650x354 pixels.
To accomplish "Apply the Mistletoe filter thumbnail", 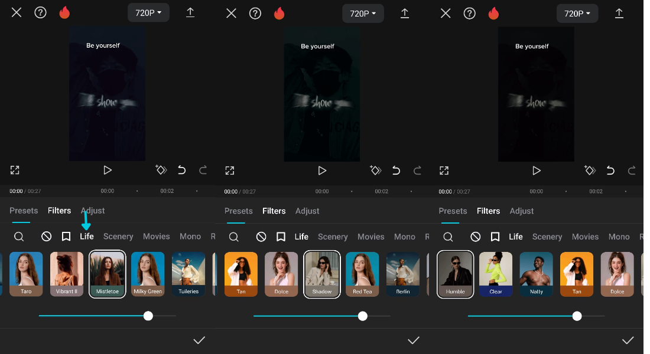I will (108, 274).
